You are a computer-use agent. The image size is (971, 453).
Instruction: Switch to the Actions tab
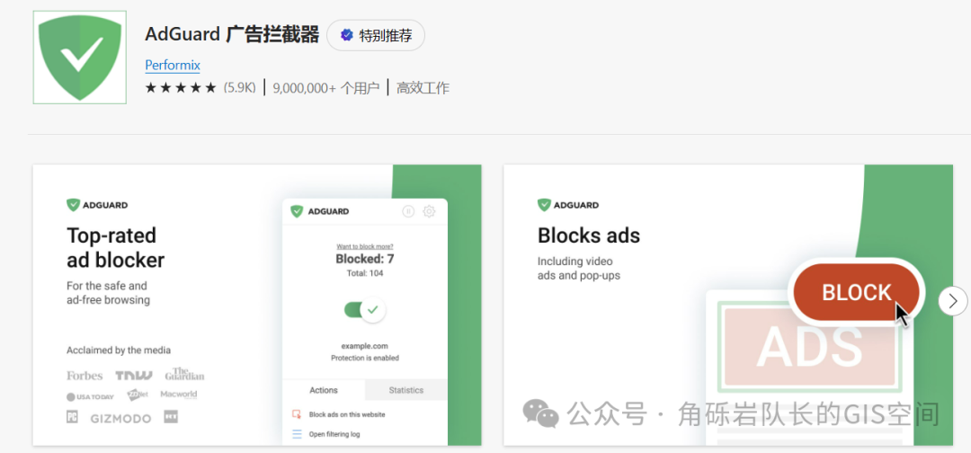324,390
